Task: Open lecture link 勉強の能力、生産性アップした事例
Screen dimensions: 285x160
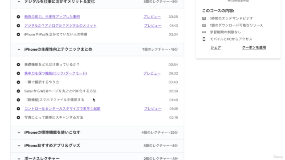Action: pyautogui.click(x=52, y=17)
